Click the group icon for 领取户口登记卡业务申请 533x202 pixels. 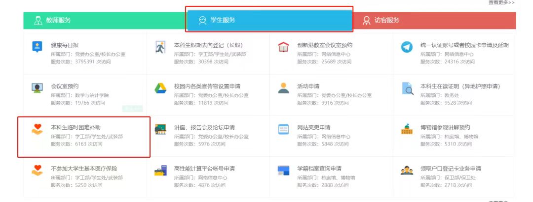pos(407,171)
